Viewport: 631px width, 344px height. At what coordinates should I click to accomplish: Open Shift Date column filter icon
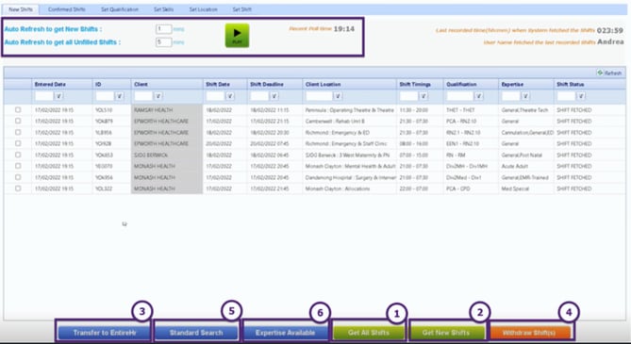click(230, 96)
